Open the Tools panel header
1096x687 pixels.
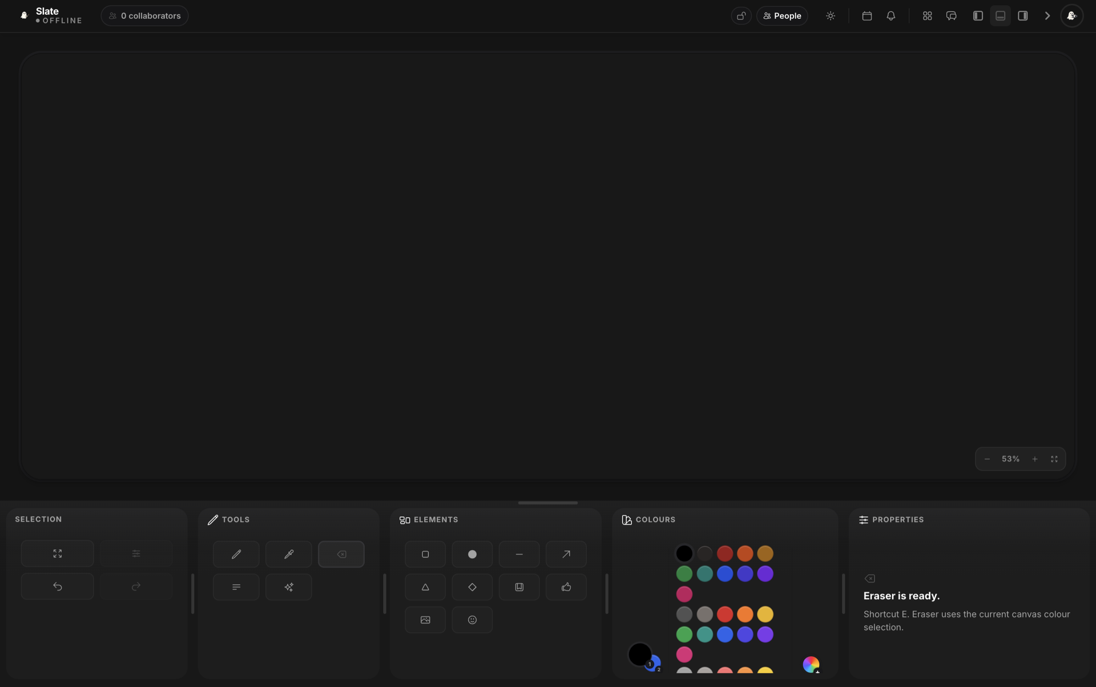pyautogui.click(x=229, y=520)
